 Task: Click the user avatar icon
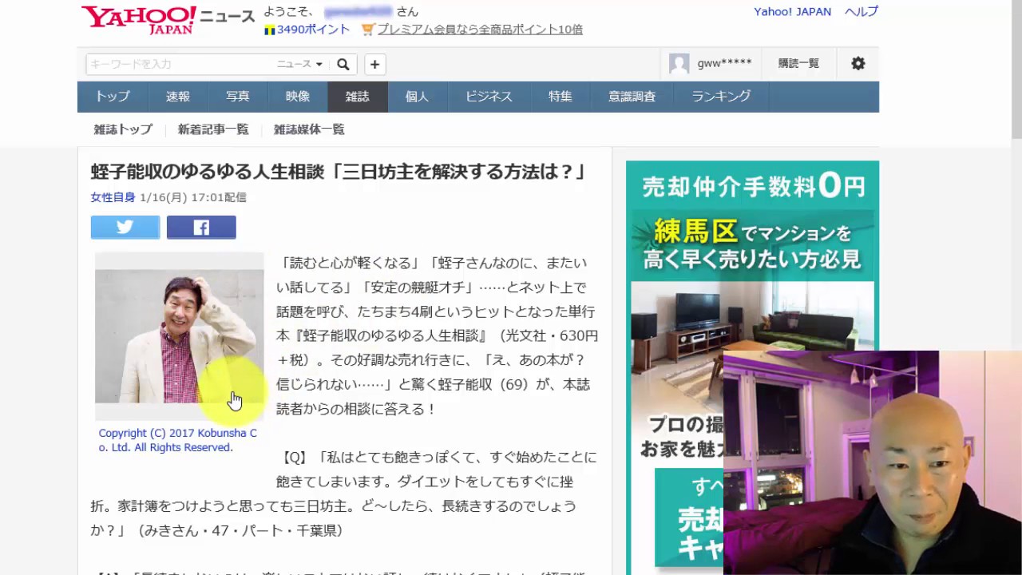click(679, 64)
